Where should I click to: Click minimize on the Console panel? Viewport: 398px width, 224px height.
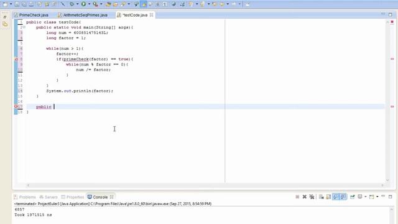pos(383,197)
